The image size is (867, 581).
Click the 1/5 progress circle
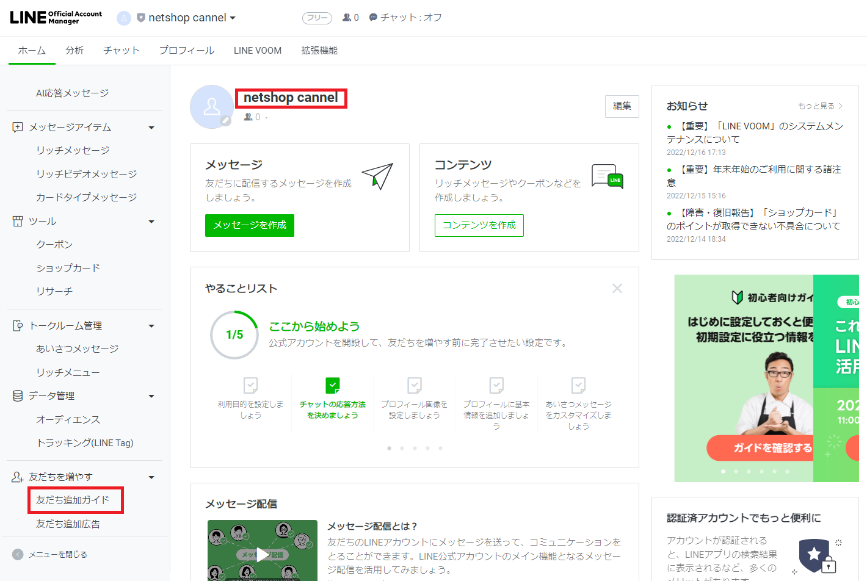click(234, 334)
